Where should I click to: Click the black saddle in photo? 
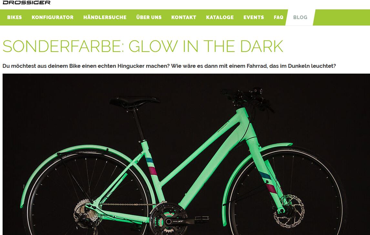point(134,102)
